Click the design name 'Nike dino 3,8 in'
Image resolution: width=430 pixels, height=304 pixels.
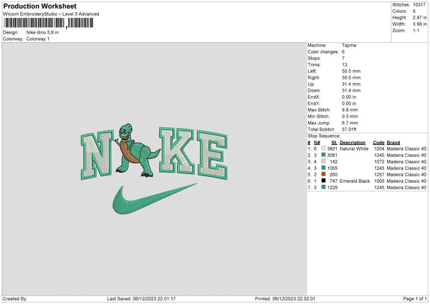pyautogui.click(x=42, y=32)
